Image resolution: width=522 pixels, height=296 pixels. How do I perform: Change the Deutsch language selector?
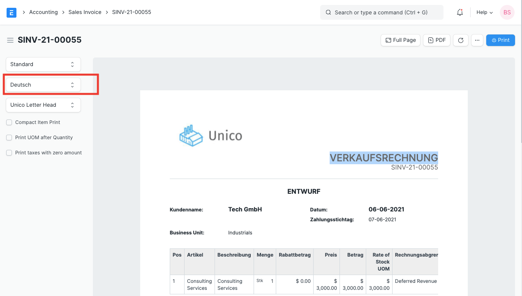pyautogui.click(x=43, y=85)
